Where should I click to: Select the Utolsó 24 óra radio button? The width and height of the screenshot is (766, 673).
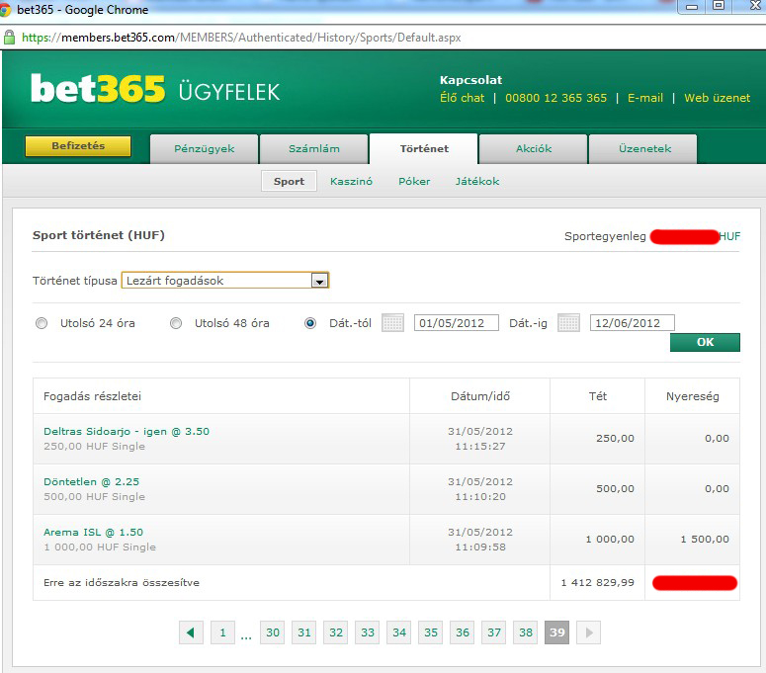42,323
